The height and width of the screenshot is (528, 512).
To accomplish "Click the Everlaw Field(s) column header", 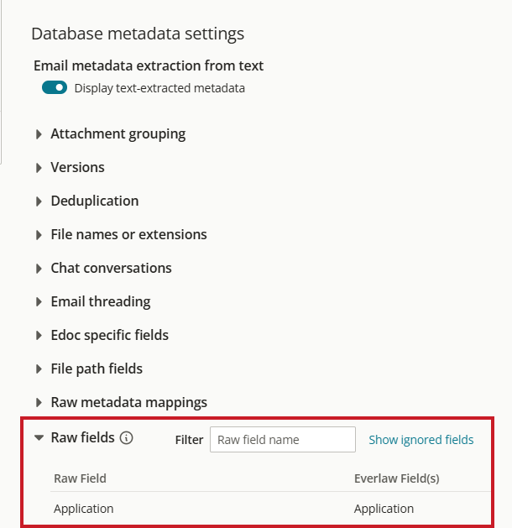I will point(397,478).
